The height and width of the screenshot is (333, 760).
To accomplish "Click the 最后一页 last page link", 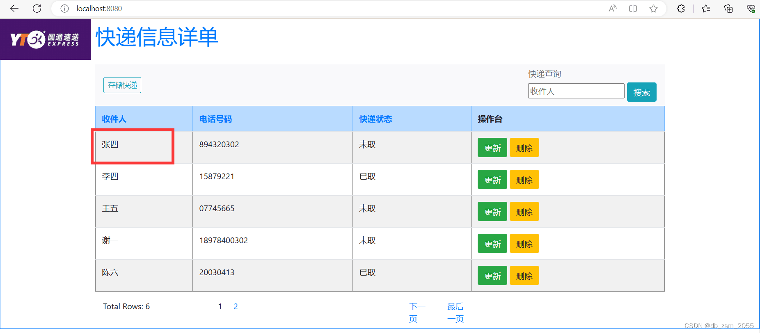I will point(456,312).
